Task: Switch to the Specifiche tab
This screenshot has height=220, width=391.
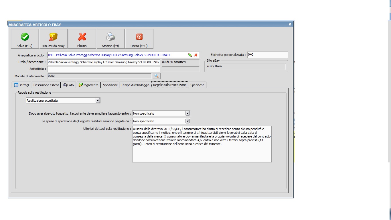Action: 198,85
